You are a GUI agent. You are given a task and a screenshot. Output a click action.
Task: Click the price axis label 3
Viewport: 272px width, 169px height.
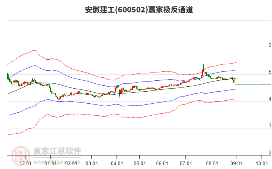270,125
